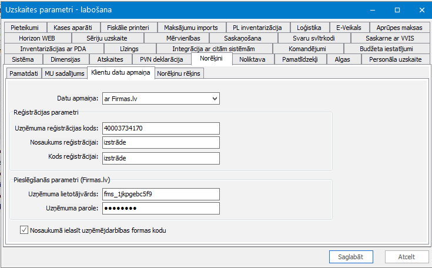Switch to MU sadalījums sub-tab
The width and height of the screenshot is (432, 268).
[x=65, y=73]
